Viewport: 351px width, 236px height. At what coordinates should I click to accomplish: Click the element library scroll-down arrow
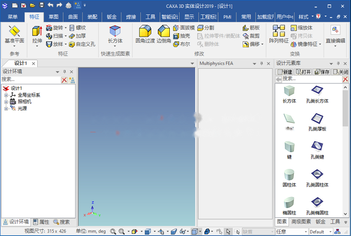(x=345, y=214)
